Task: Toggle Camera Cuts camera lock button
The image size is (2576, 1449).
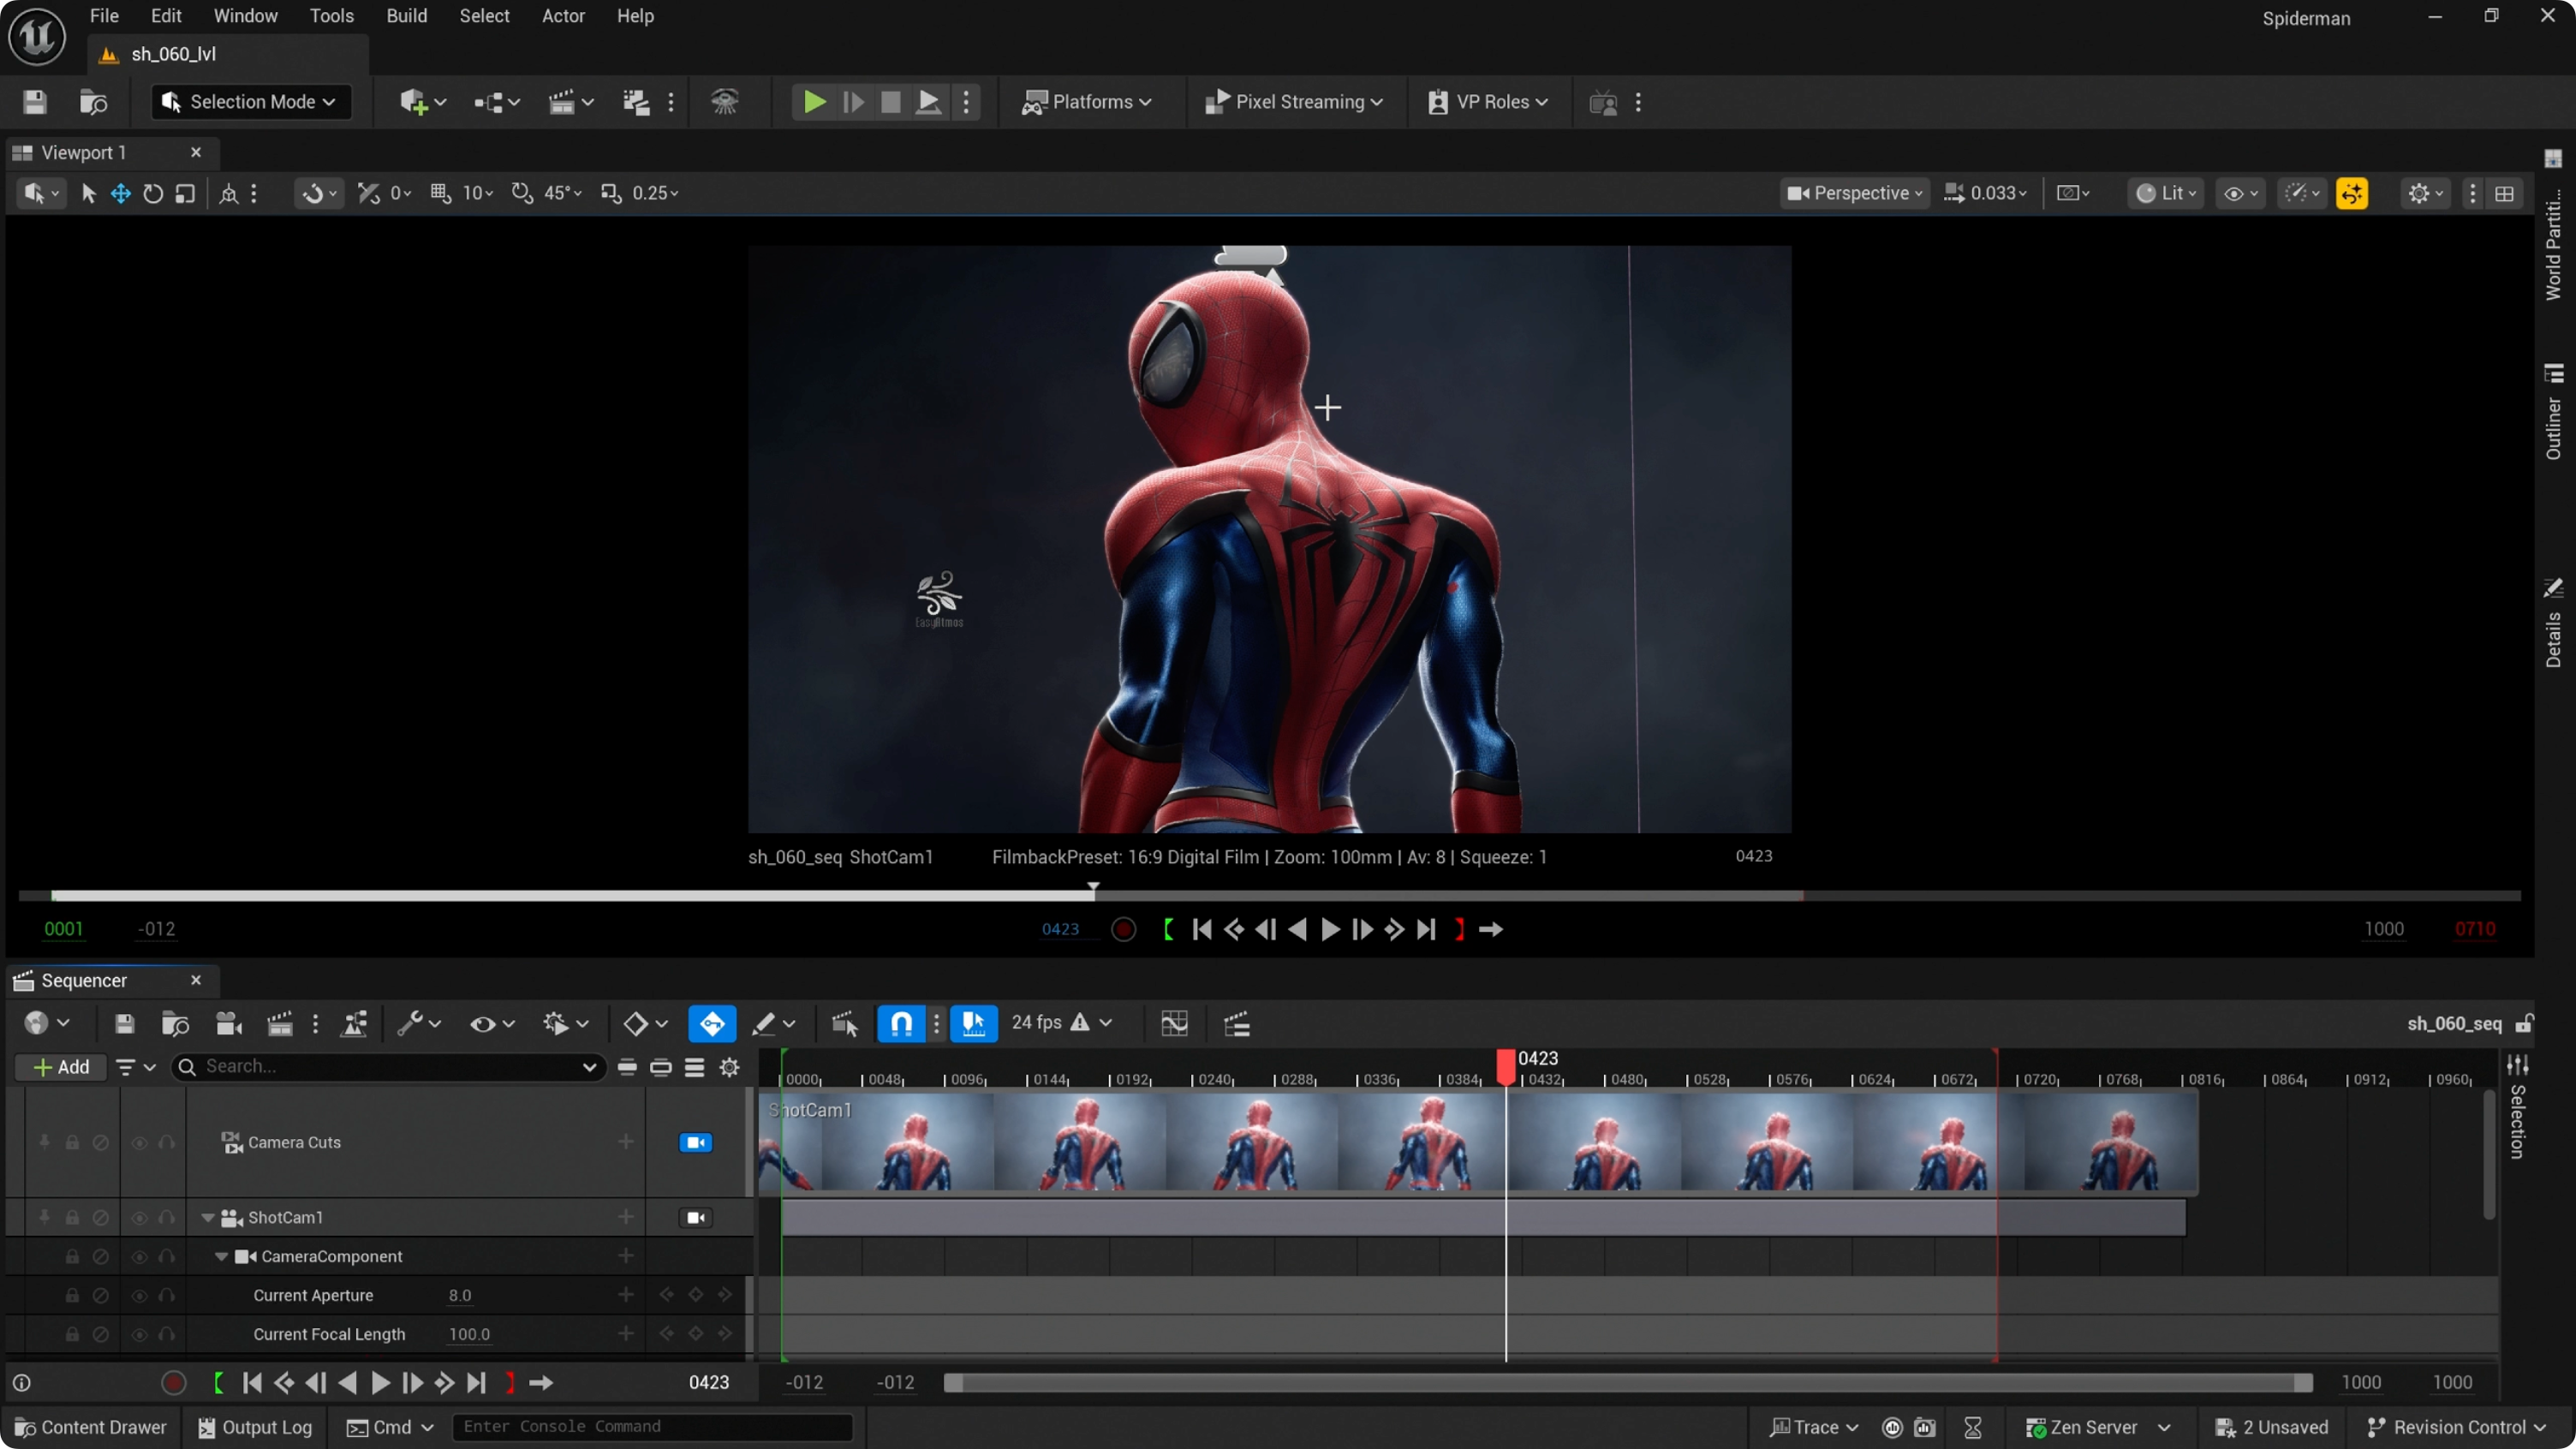Action: [x=696, y=1142]
